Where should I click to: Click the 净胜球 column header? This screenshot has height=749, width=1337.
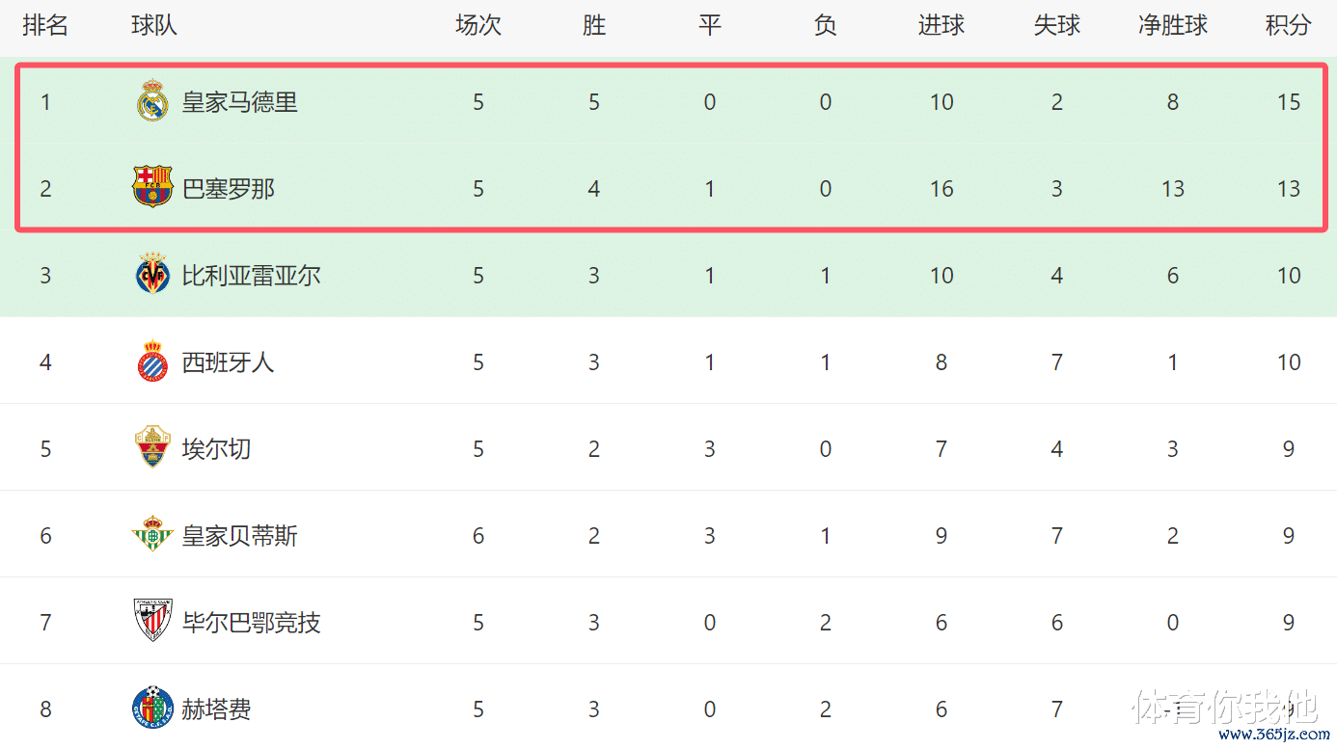point(1173,26)
